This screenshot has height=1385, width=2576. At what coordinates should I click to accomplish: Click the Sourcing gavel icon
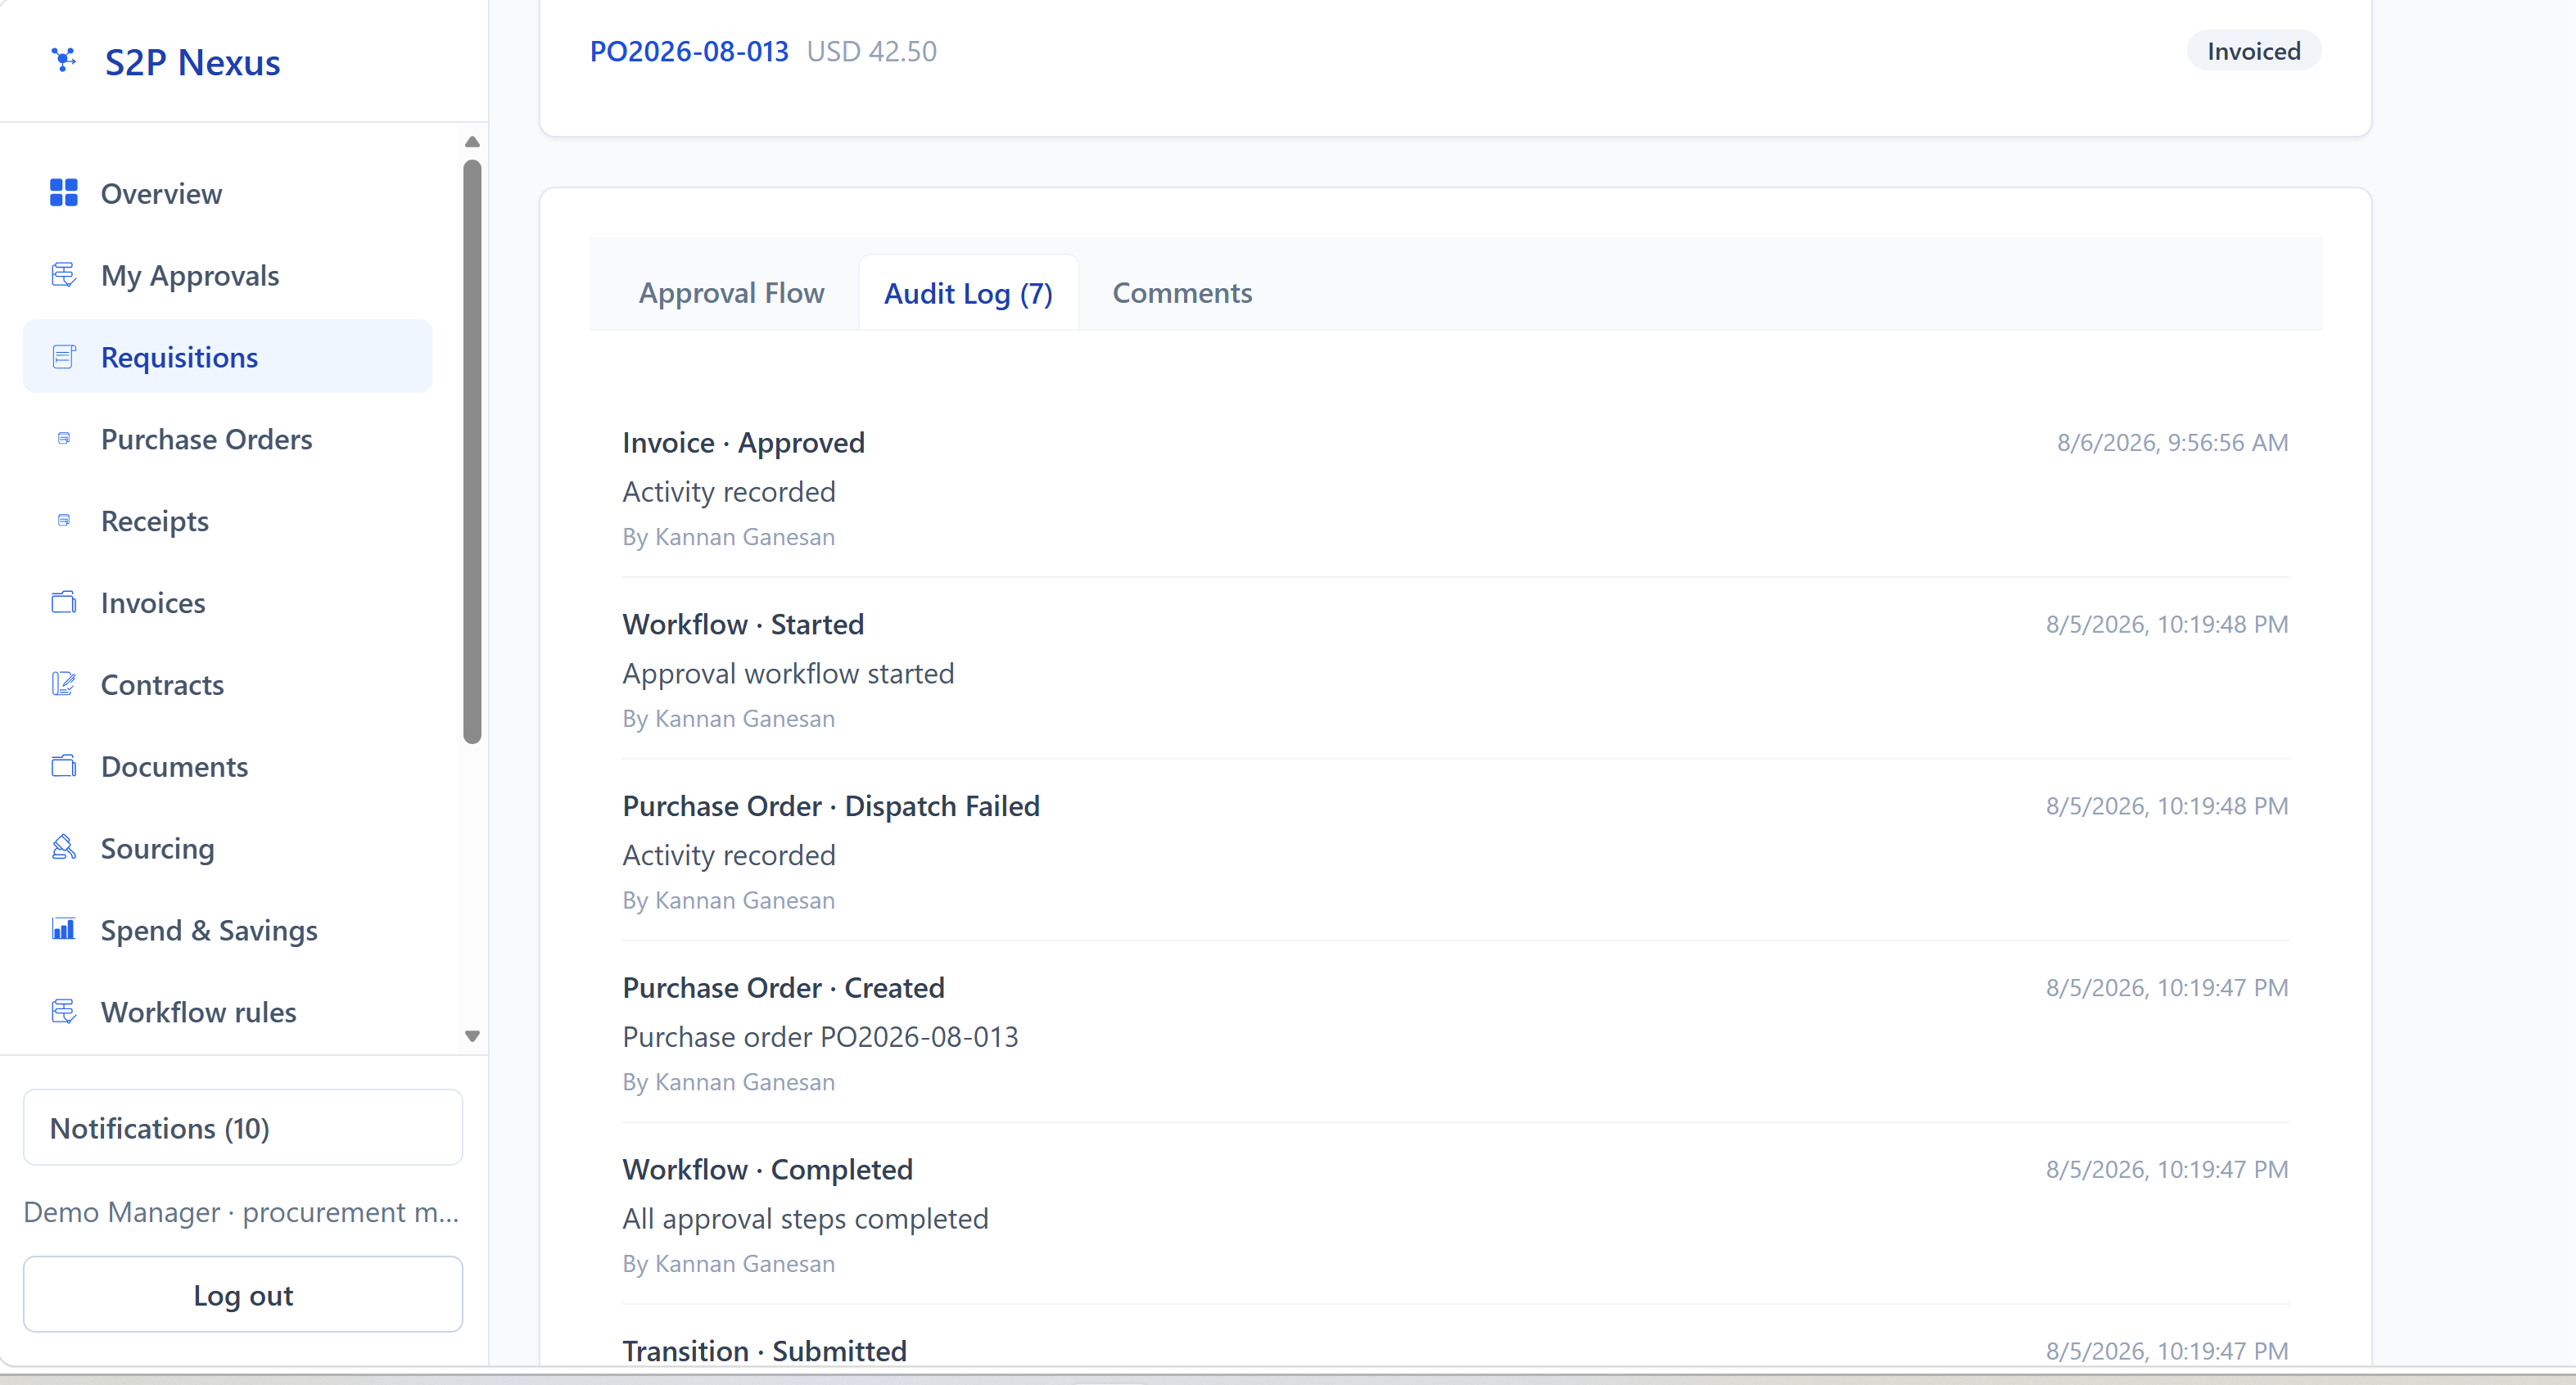click(x=64, y=847)
